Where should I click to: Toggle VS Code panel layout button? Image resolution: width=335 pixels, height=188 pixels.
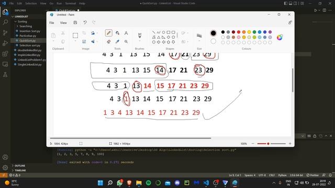(x=291, y=4)
